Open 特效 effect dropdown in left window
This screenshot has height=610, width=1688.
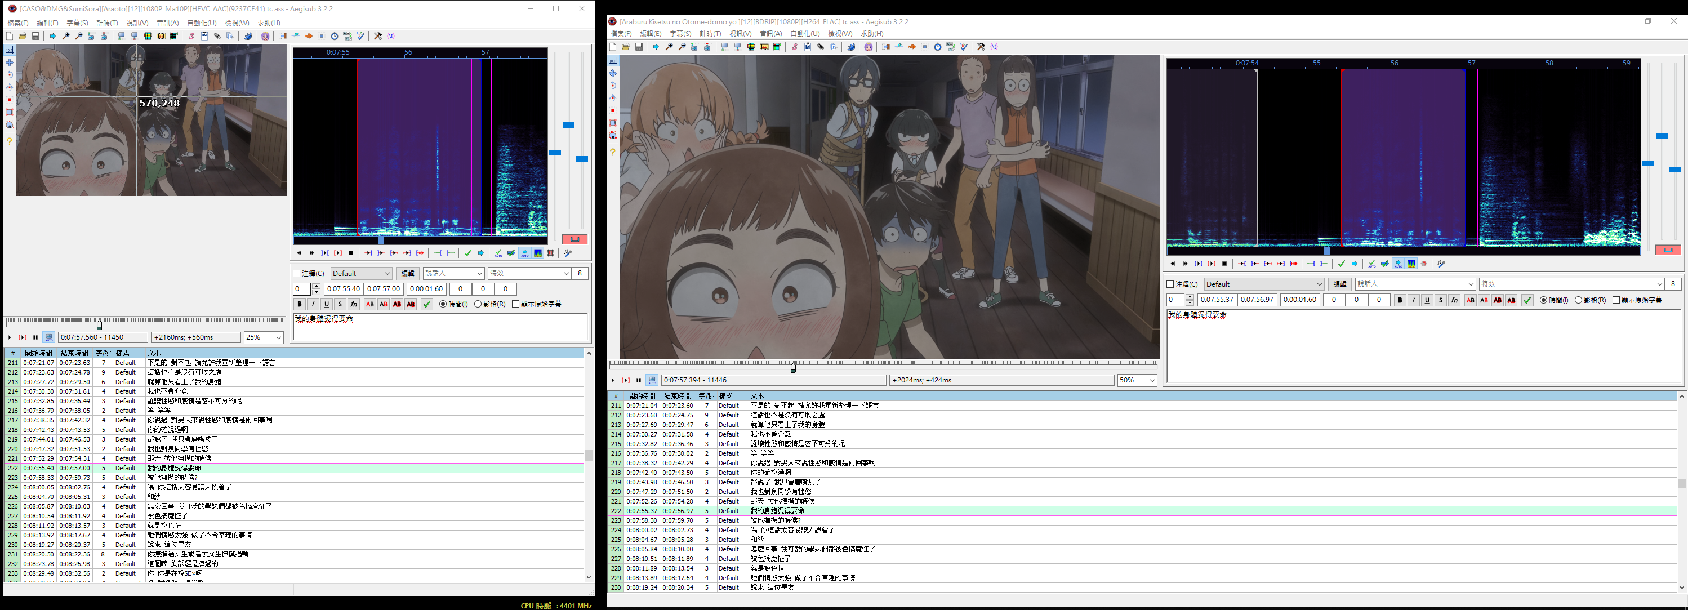(529, 273)
